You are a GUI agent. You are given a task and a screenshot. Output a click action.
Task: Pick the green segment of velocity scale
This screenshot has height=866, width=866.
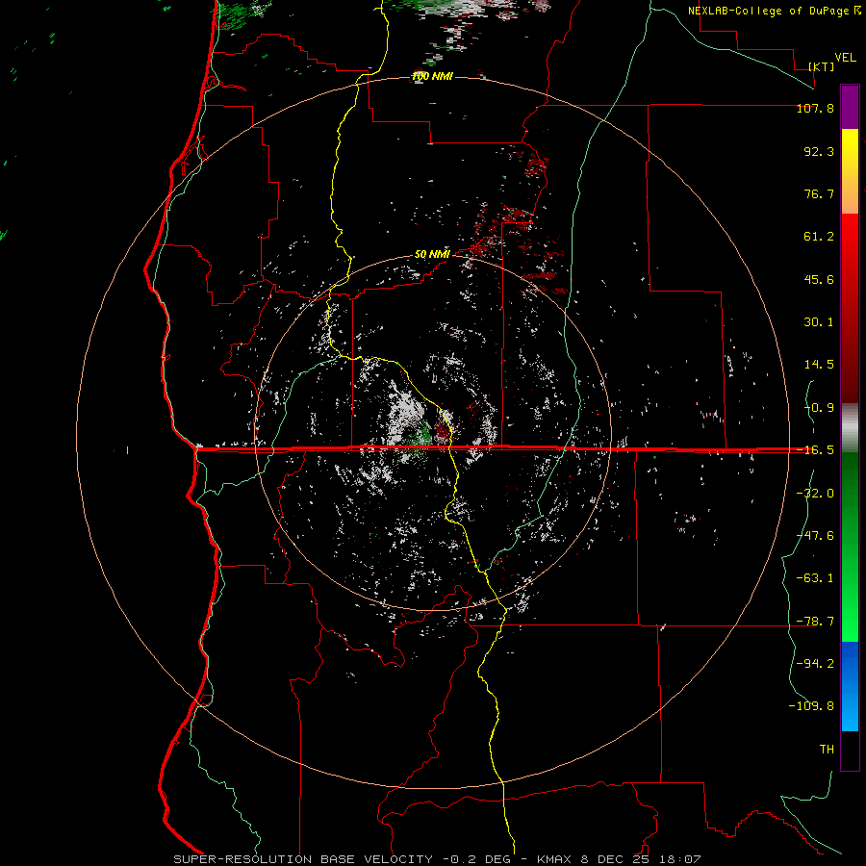850,547
